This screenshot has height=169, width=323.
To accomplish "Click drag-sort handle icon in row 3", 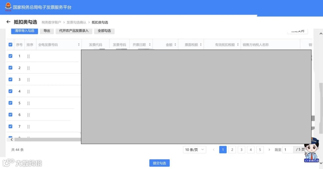I will point(28,80).
